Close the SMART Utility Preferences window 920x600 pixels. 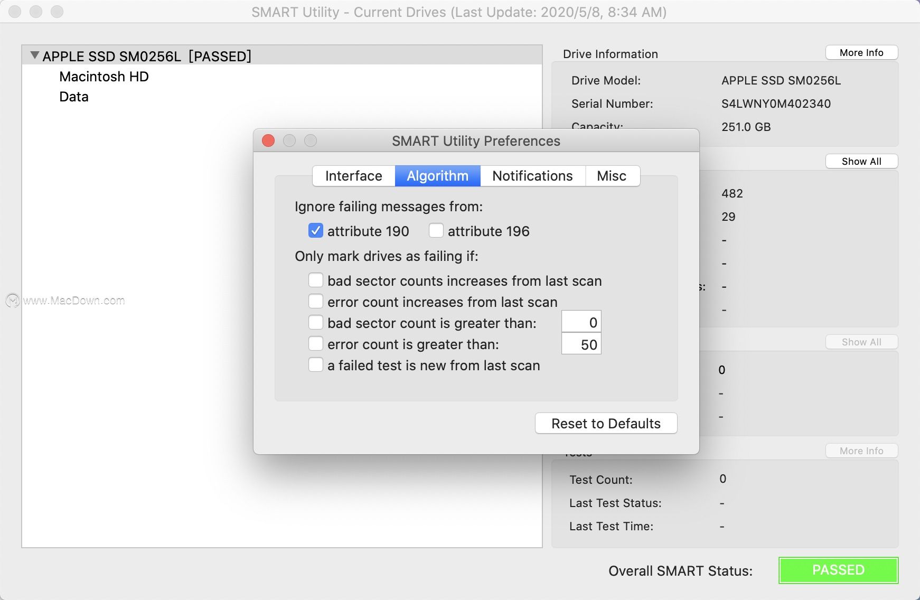(268, 140)
